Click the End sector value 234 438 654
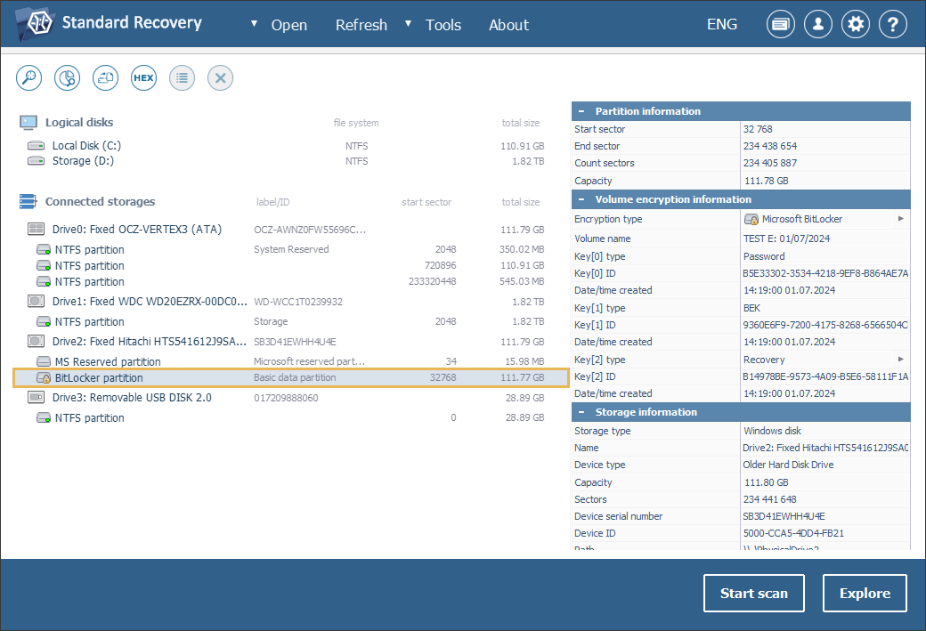Screen dimensions: 926x631 click(770, 146)
